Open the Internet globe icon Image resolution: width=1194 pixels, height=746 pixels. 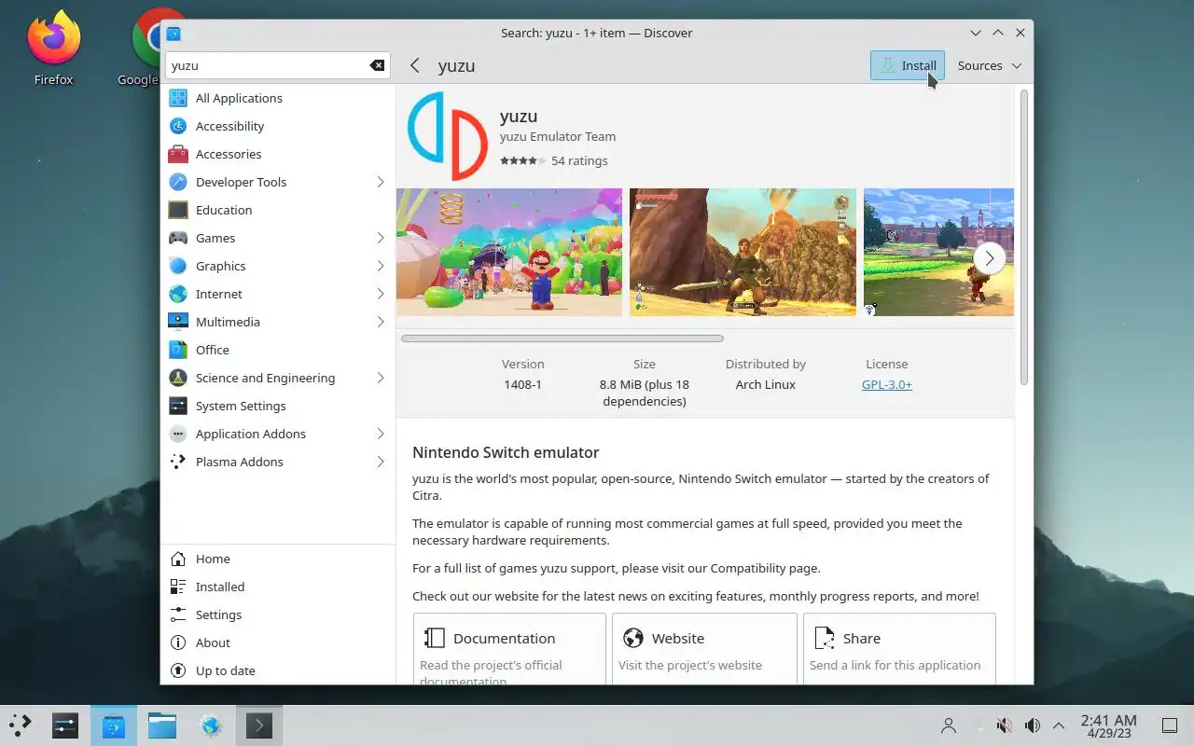pyautogui.click(x=178, y=294)
